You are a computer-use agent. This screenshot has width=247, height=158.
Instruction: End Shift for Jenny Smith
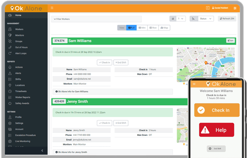tap(121, 123)
